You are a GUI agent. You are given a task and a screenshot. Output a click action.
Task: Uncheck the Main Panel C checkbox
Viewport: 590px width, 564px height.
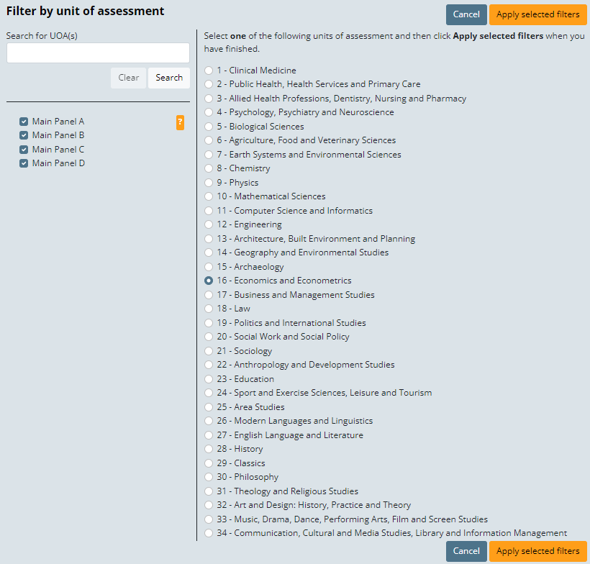coord(24,150)
